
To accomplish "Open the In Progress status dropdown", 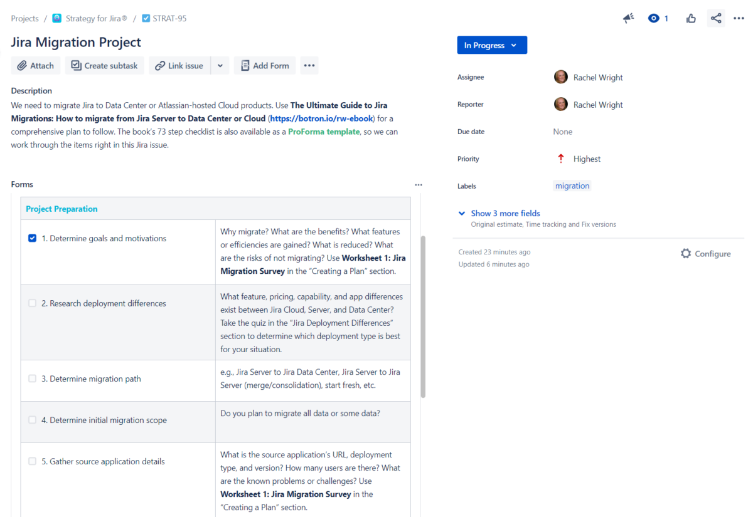I will pos(492,44).
